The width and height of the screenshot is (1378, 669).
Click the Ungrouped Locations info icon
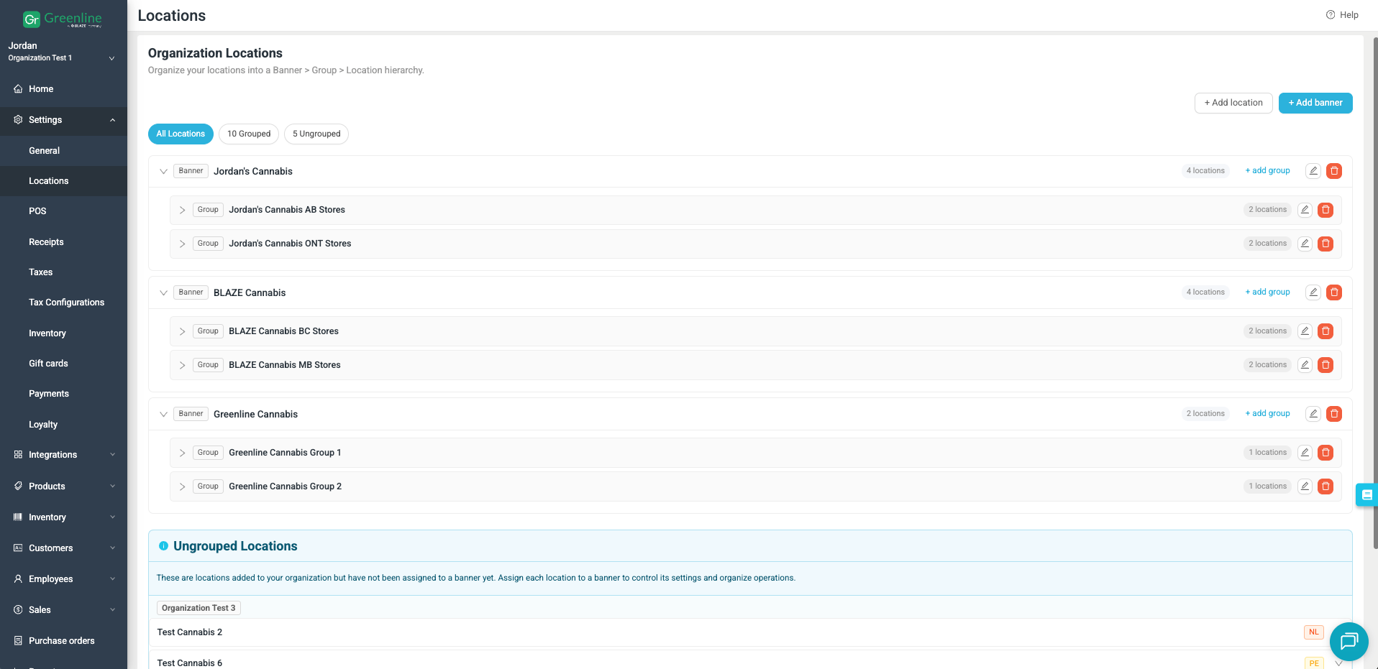pyautogui.click(x=163, y=546)
